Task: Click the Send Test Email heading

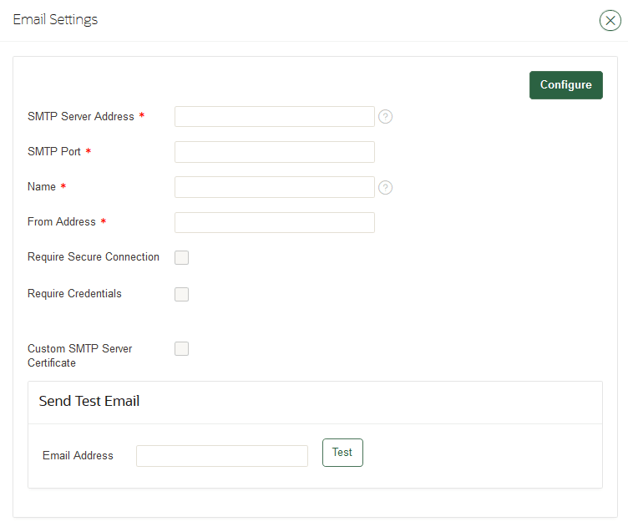Action: tap(89, 402)
